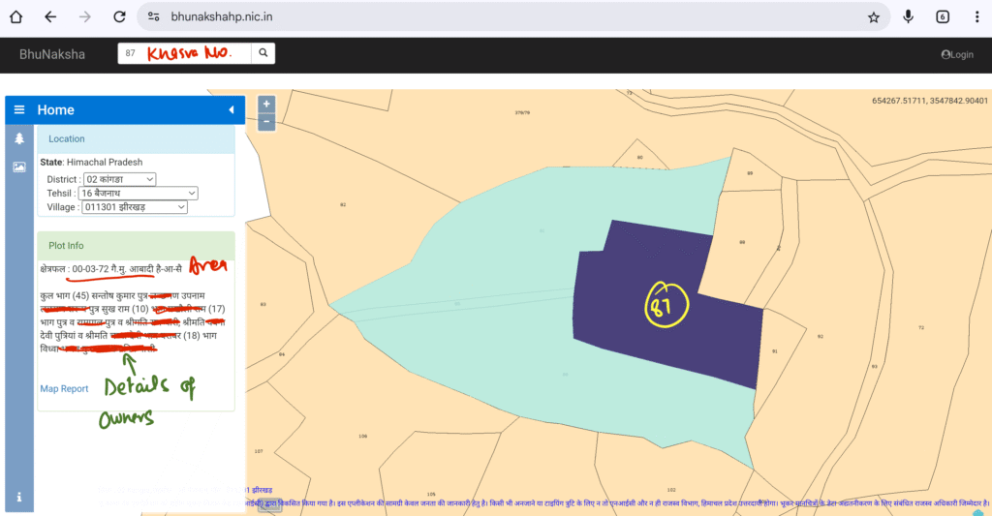Click the image layer icon in sidebar
The image size is (992, 516).
click(x=19, y=167)
